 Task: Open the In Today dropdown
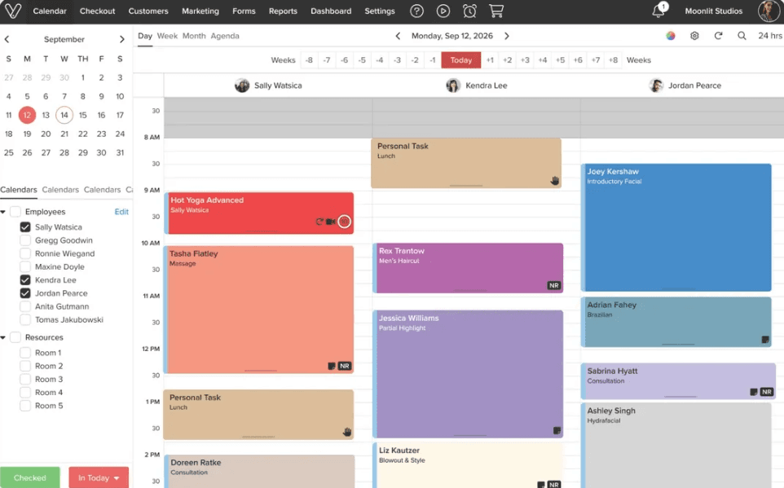tap(99, 477)
